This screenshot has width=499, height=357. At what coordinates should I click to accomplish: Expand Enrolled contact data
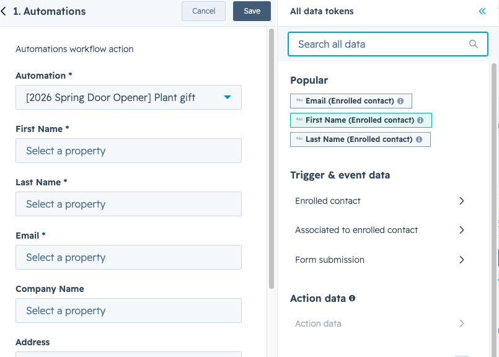coord(379,201)
